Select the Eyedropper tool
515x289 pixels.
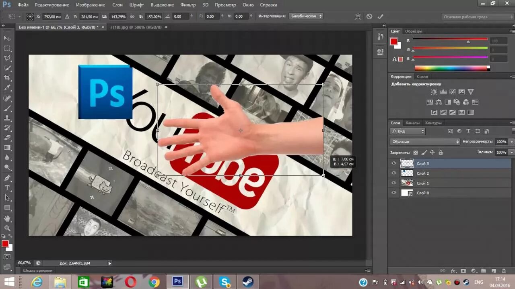[7, 88]
